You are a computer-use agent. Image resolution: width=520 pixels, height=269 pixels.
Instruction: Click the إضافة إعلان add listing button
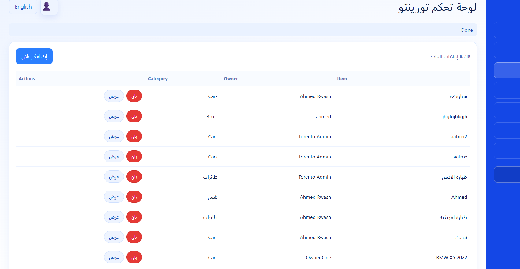point(34,56)
